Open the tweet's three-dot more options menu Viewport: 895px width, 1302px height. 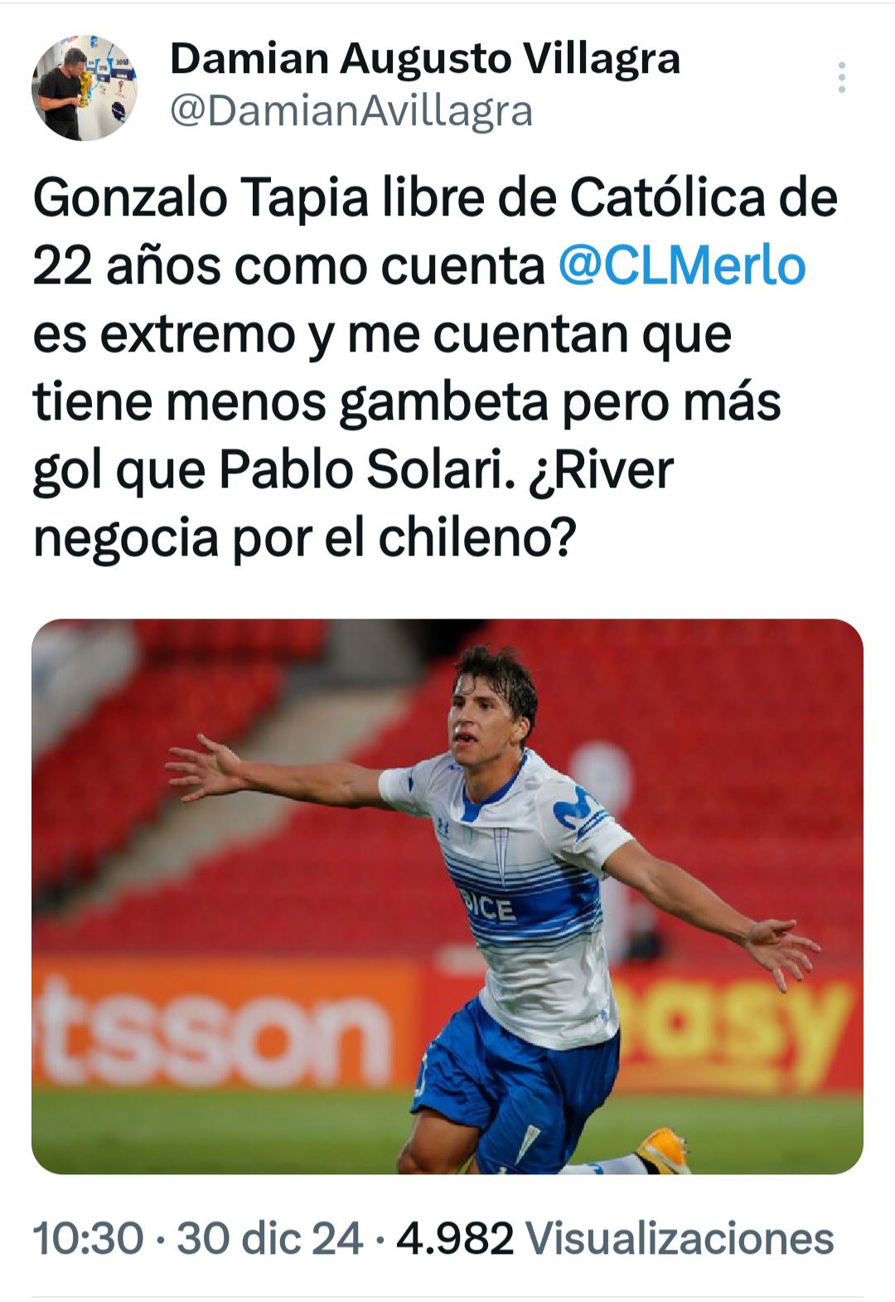click(x=841, y=77)
